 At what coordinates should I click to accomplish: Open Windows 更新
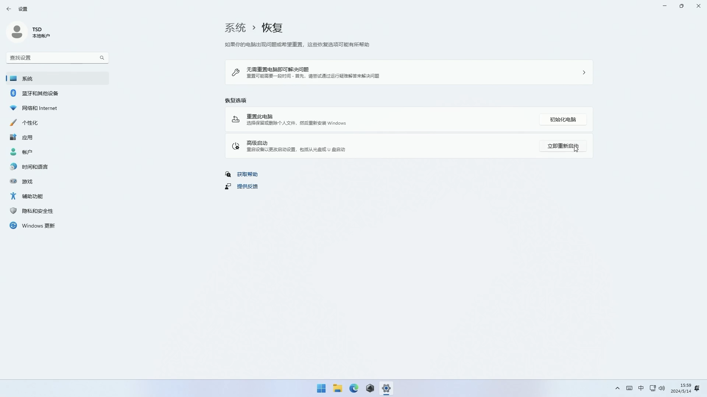point(38,225)
